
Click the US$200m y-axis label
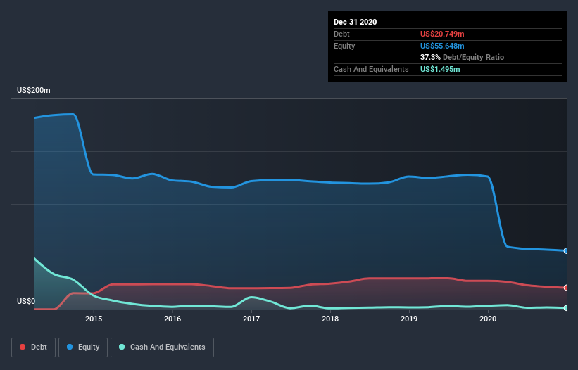(x=34, y=90)
